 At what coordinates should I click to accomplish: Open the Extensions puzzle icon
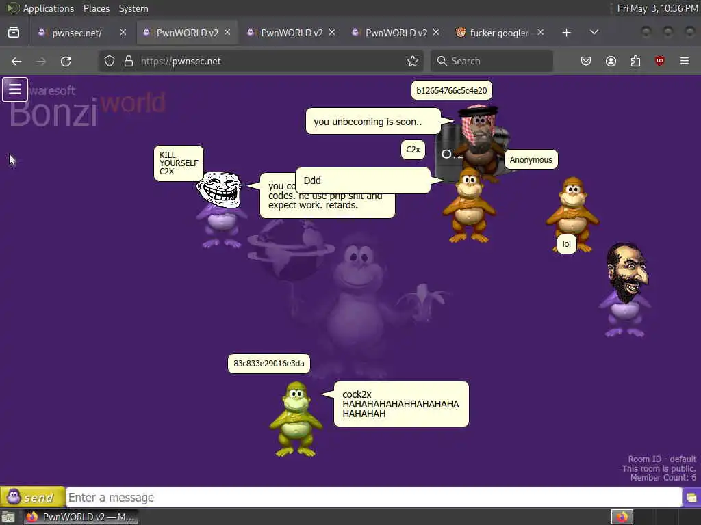[x=635, y=61]
